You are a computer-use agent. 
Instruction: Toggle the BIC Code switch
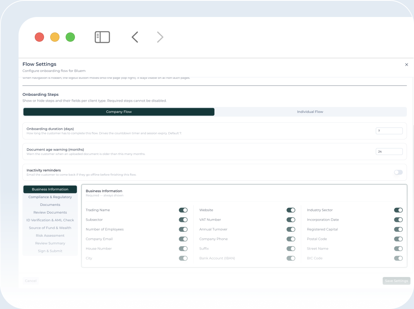(399, 258)
